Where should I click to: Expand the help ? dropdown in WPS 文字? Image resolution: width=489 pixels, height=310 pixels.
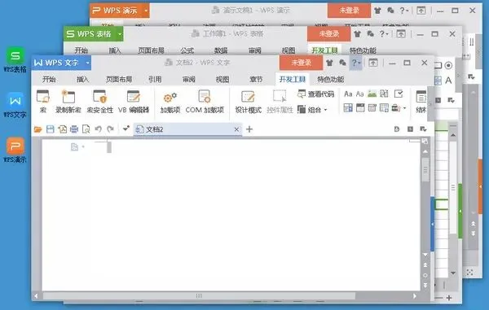356,63
